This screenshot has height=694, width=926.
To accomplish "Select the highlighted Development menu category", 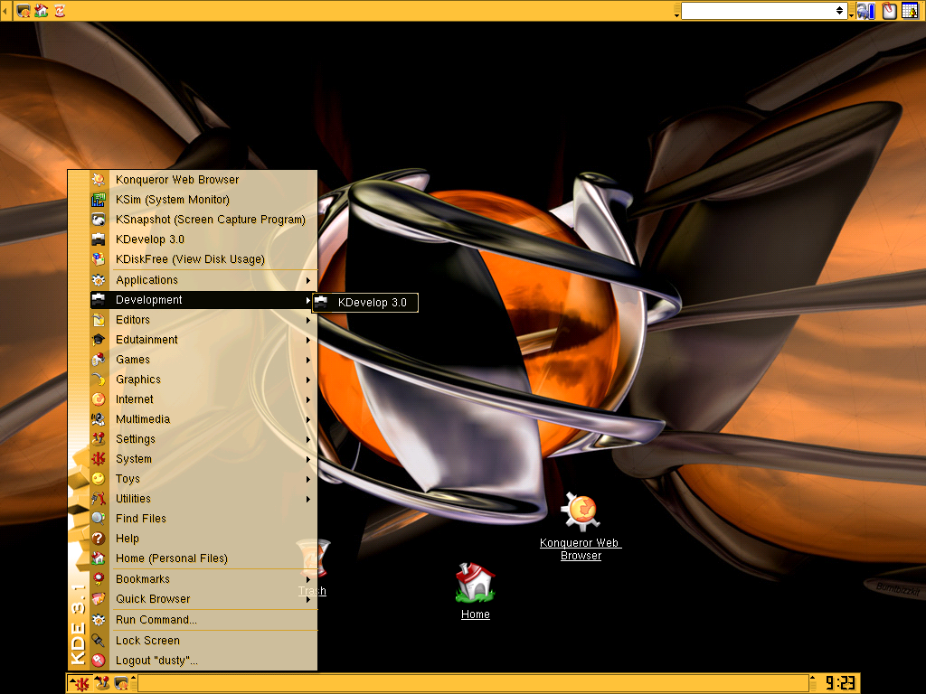I will point(203,300).
